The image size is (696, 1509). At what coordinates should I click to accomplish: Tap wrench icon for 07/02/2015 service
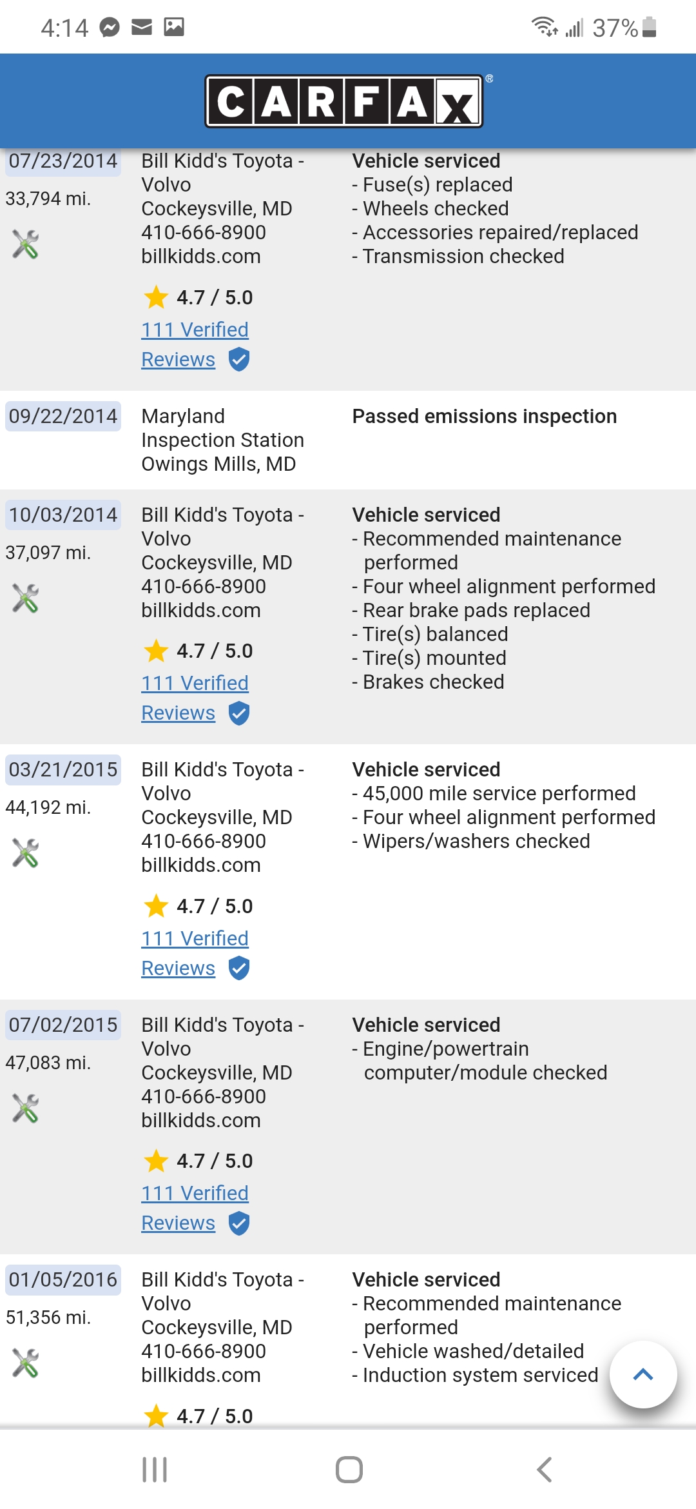[26, 1109]
